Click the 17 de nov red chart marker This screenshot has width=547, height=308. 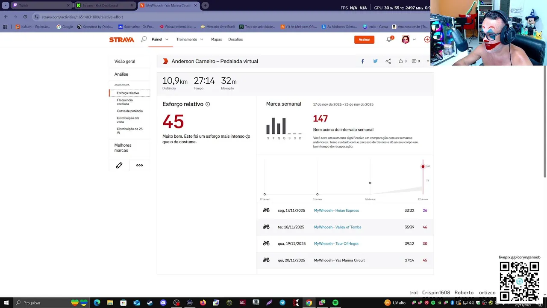pos(423,166)
